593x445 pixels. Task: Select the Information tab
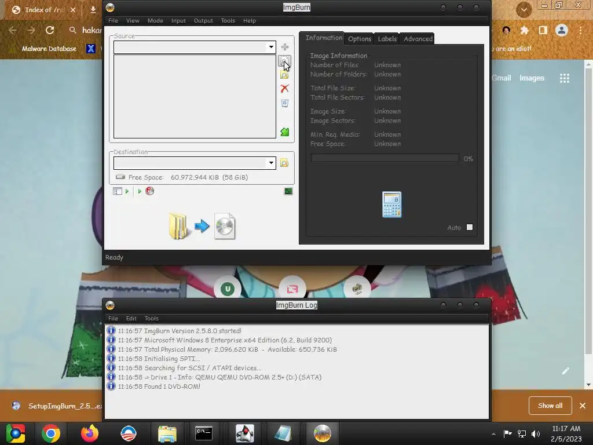(323, 38)
